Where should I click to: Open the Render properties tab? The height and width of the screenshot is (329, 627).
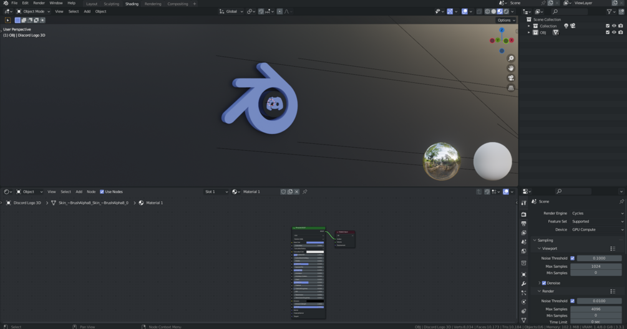tap(524, 214)
